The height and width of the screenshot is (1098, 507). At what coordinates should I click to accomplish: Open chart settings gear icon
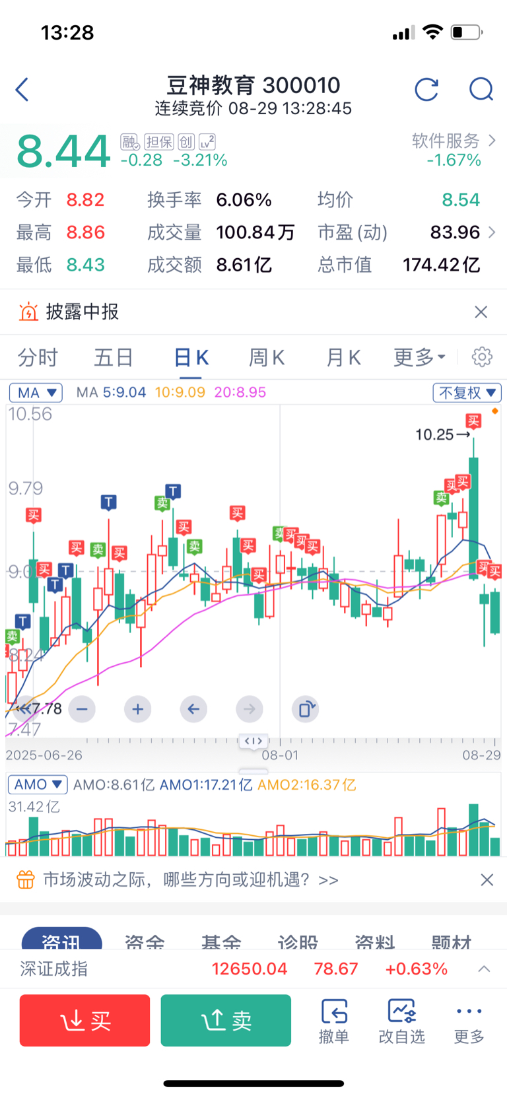point(482,357)
